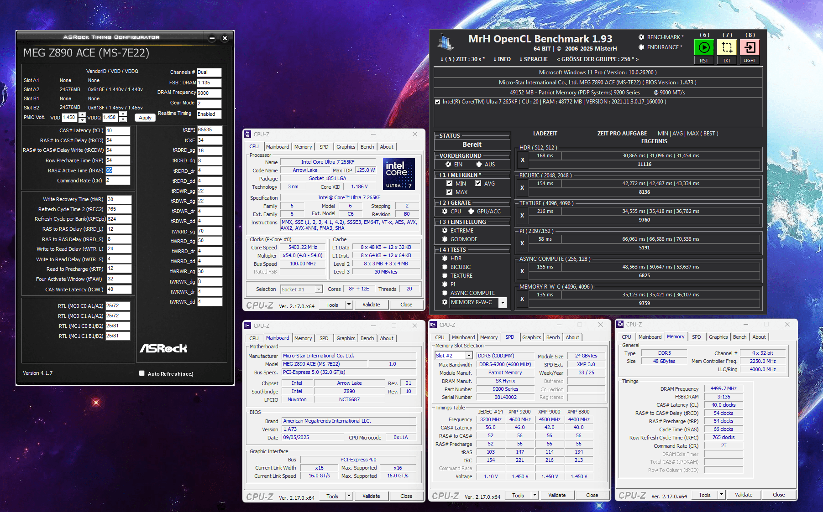Screen dimensions: 823x512
Task: Click the tRAS value input field
Action: pyautogui.click(x=118, y=170)
